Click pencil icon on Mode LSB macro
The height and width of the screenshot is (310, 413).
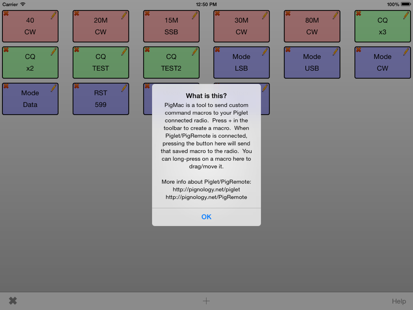tap(265, 51)
